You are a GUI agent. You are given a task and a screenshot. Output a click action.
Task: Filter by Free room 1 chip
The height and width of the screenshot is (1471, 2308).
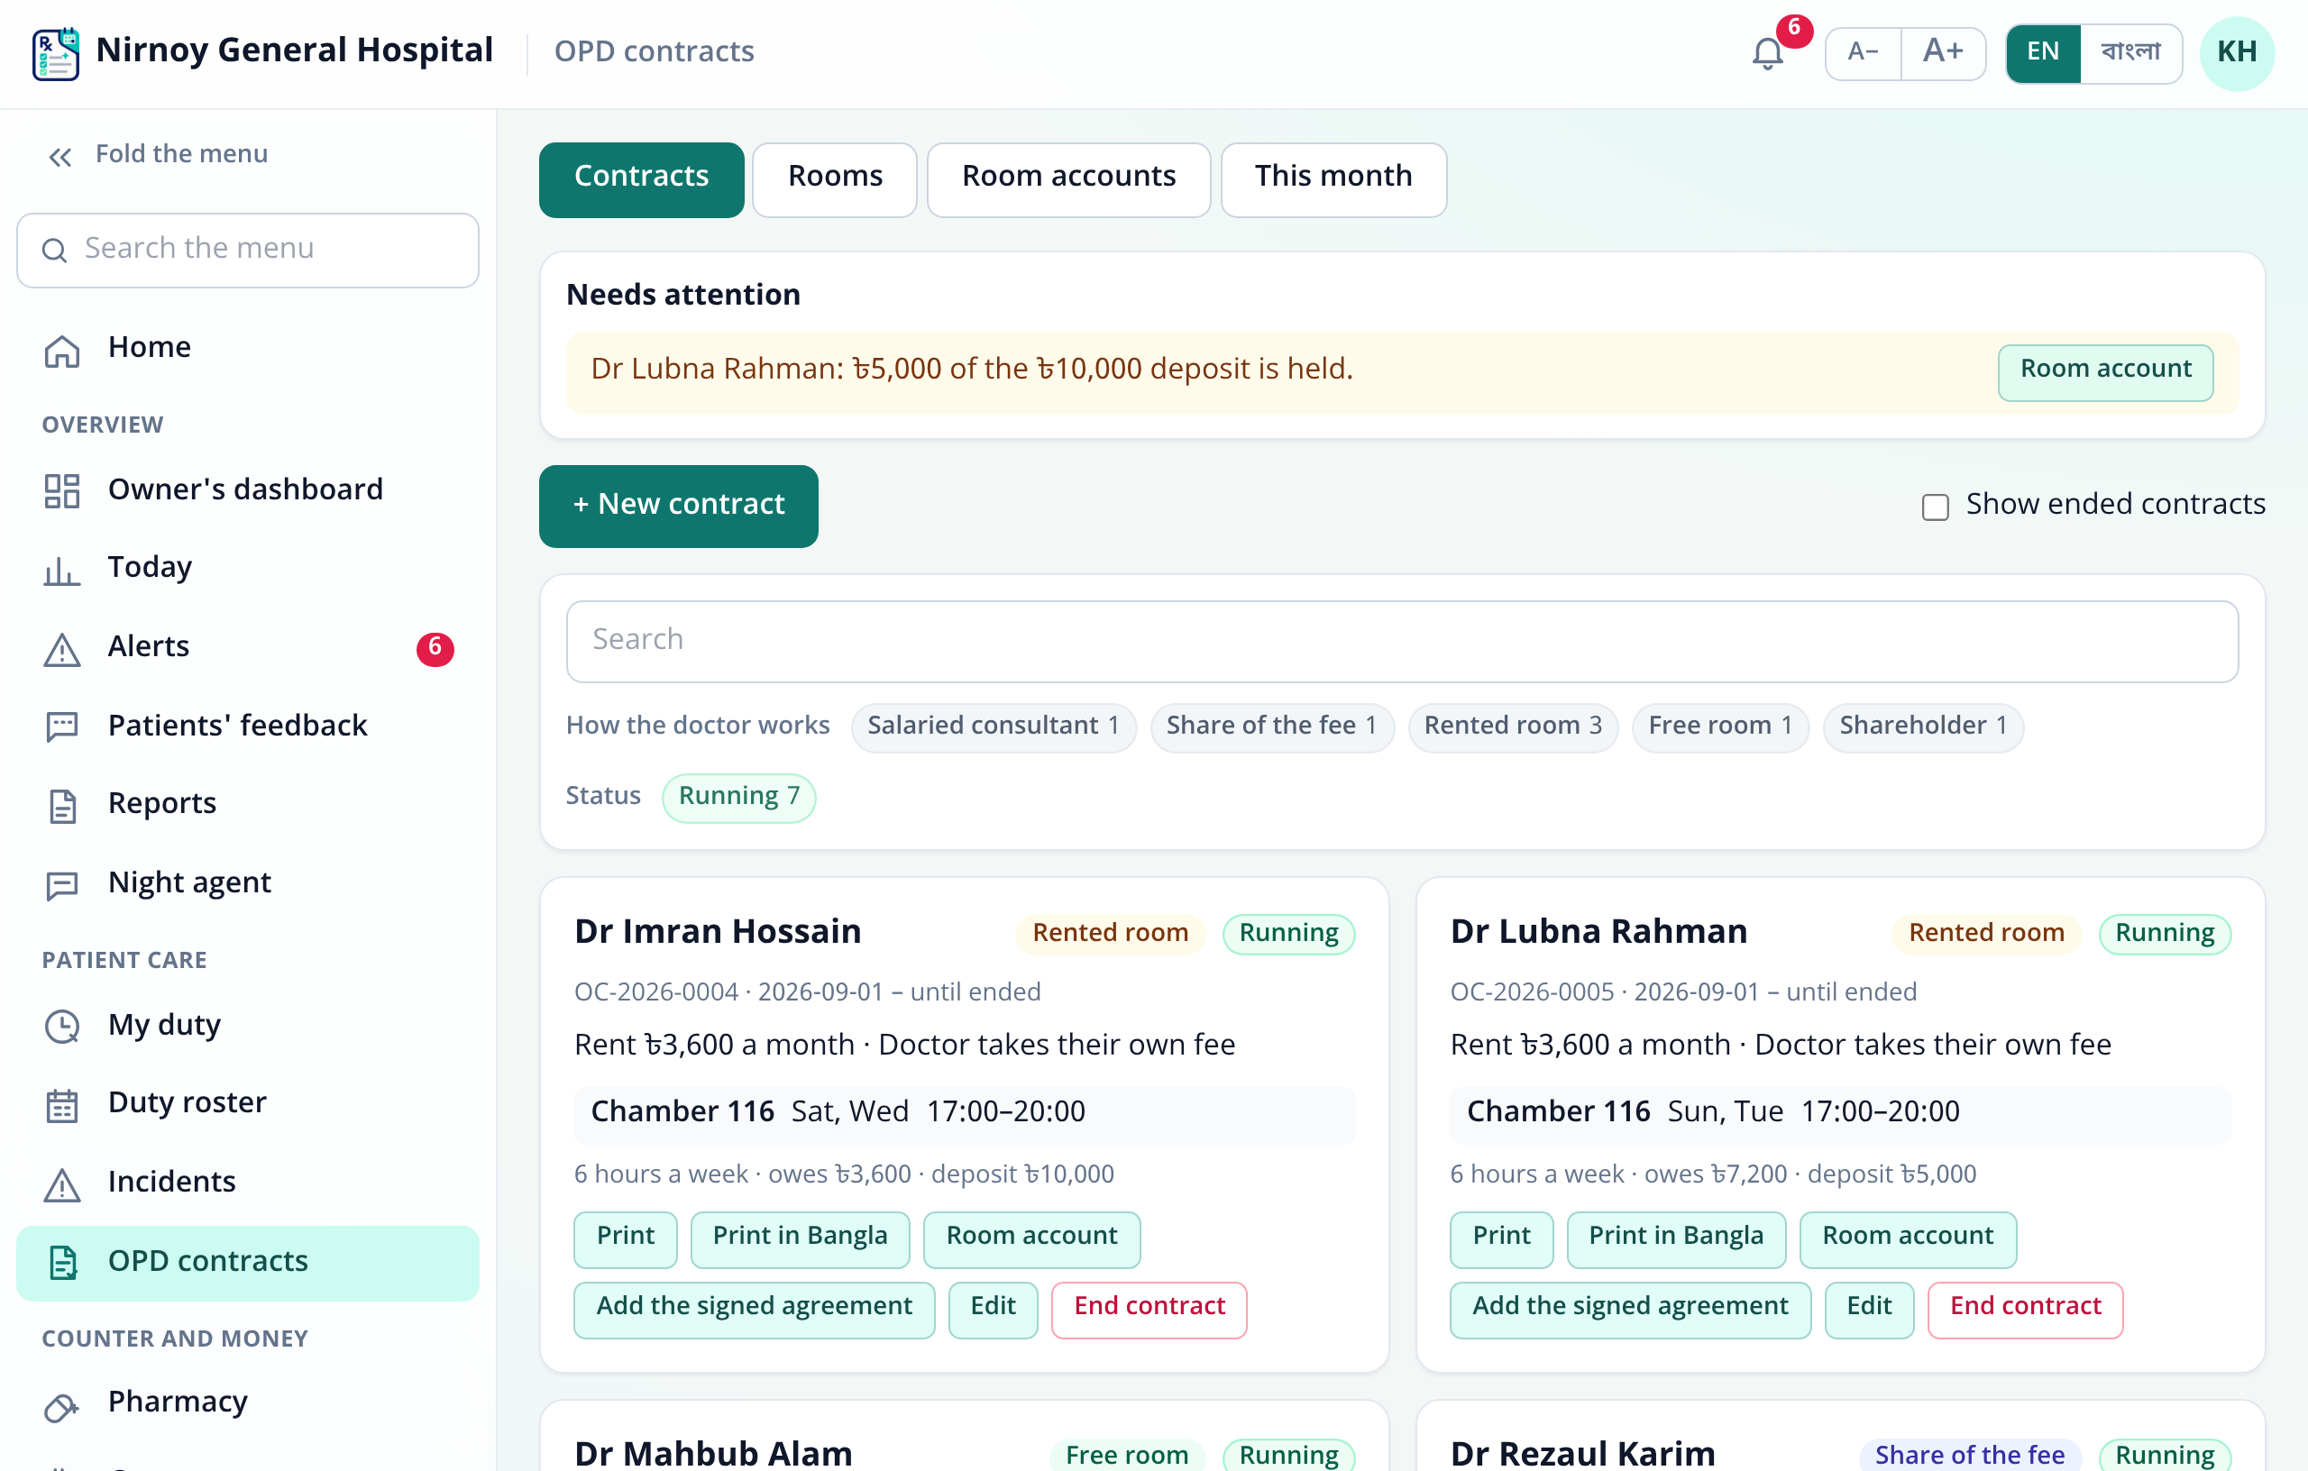tap(1719, 726)
